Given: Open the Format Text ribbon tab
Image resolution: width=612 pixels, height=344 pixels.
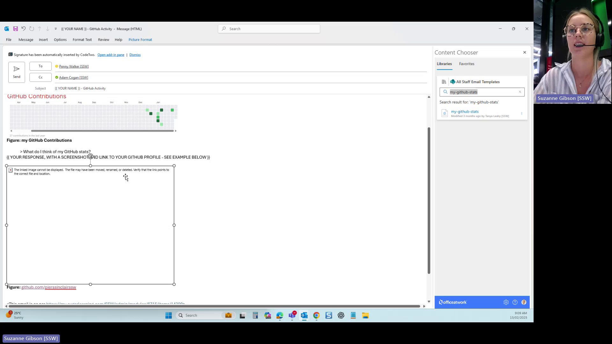Looking at the screenshot, I should 82,39.
